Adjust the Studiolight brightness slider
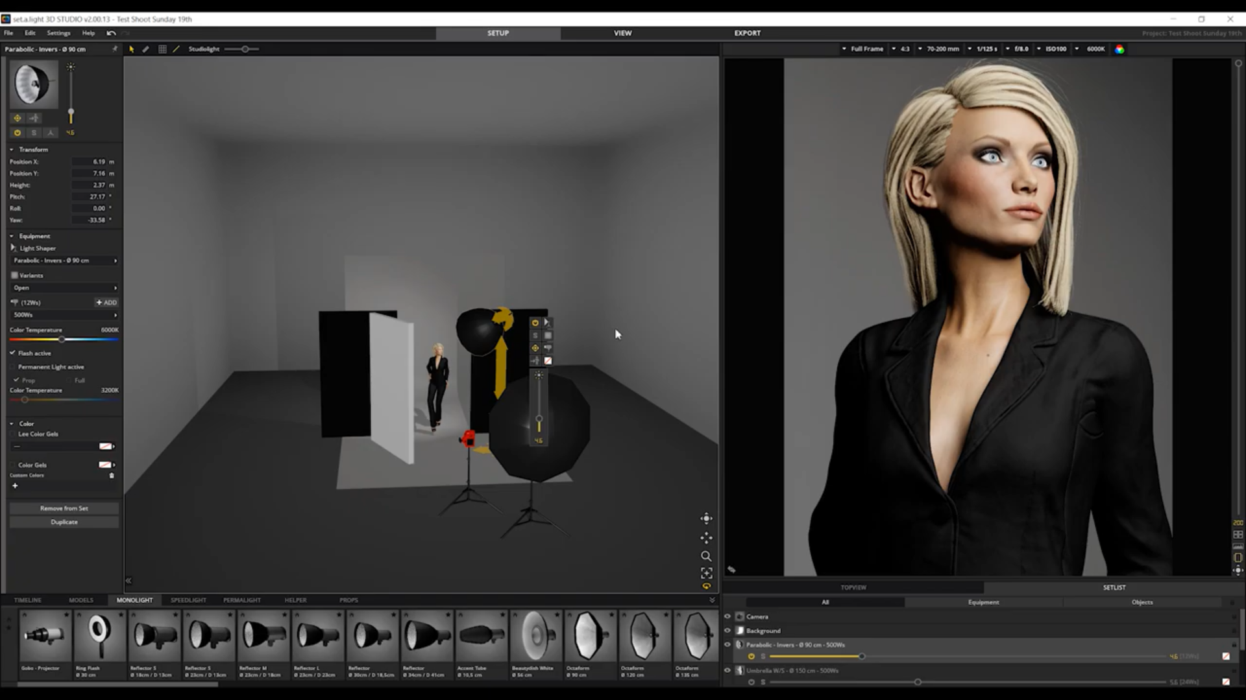This screenshot has width=1246, height=700. point(245,49)
